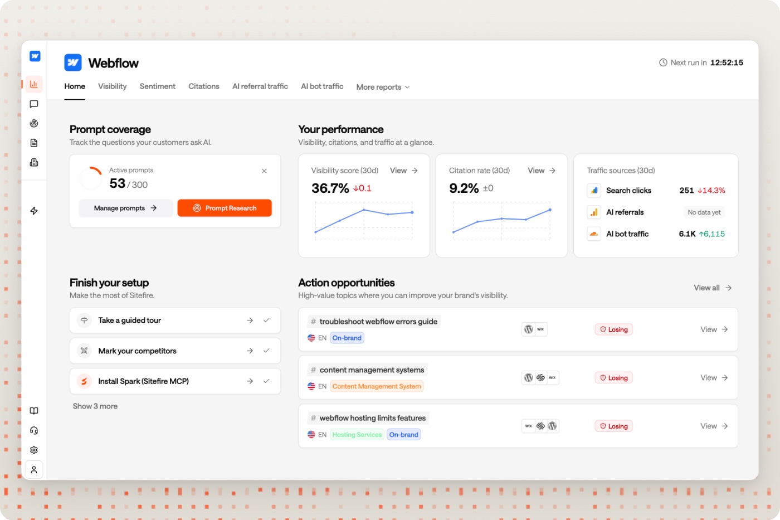This screenshot has width=780, height=520.
Task: Open View for Citation rate
Action: coord(542,171)
